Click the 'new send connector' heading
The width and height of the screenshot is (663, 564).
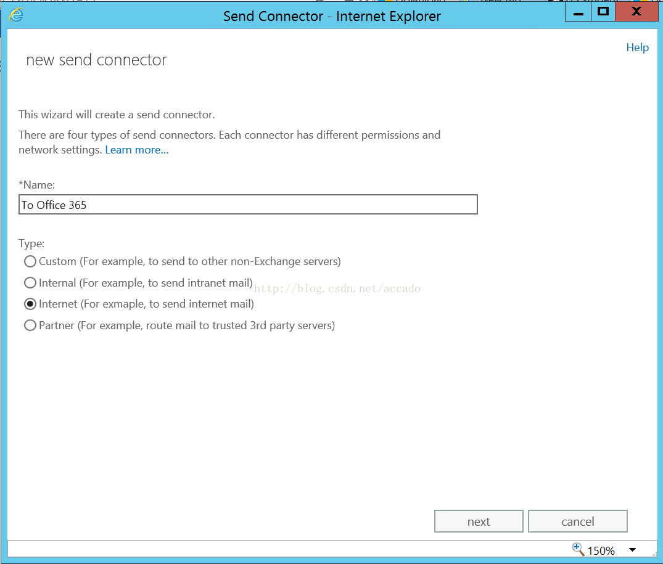pyautogui.click(x=96, y=60)
